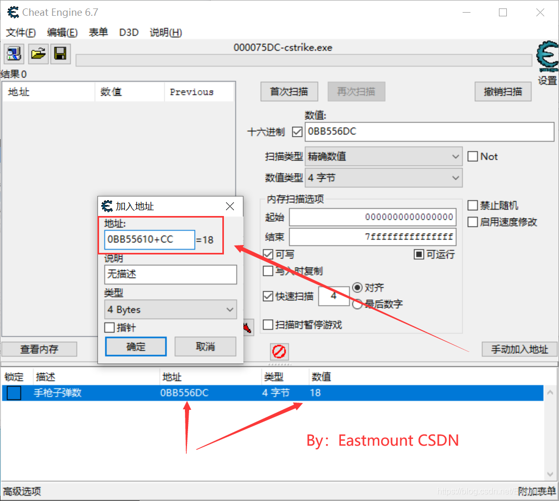
Task: Click the 查看内存 button
Action: point(39,349)
